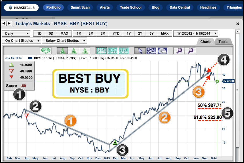Select the line chart style icon
This screenshot has width=244, height=163.
coord(101,51)
